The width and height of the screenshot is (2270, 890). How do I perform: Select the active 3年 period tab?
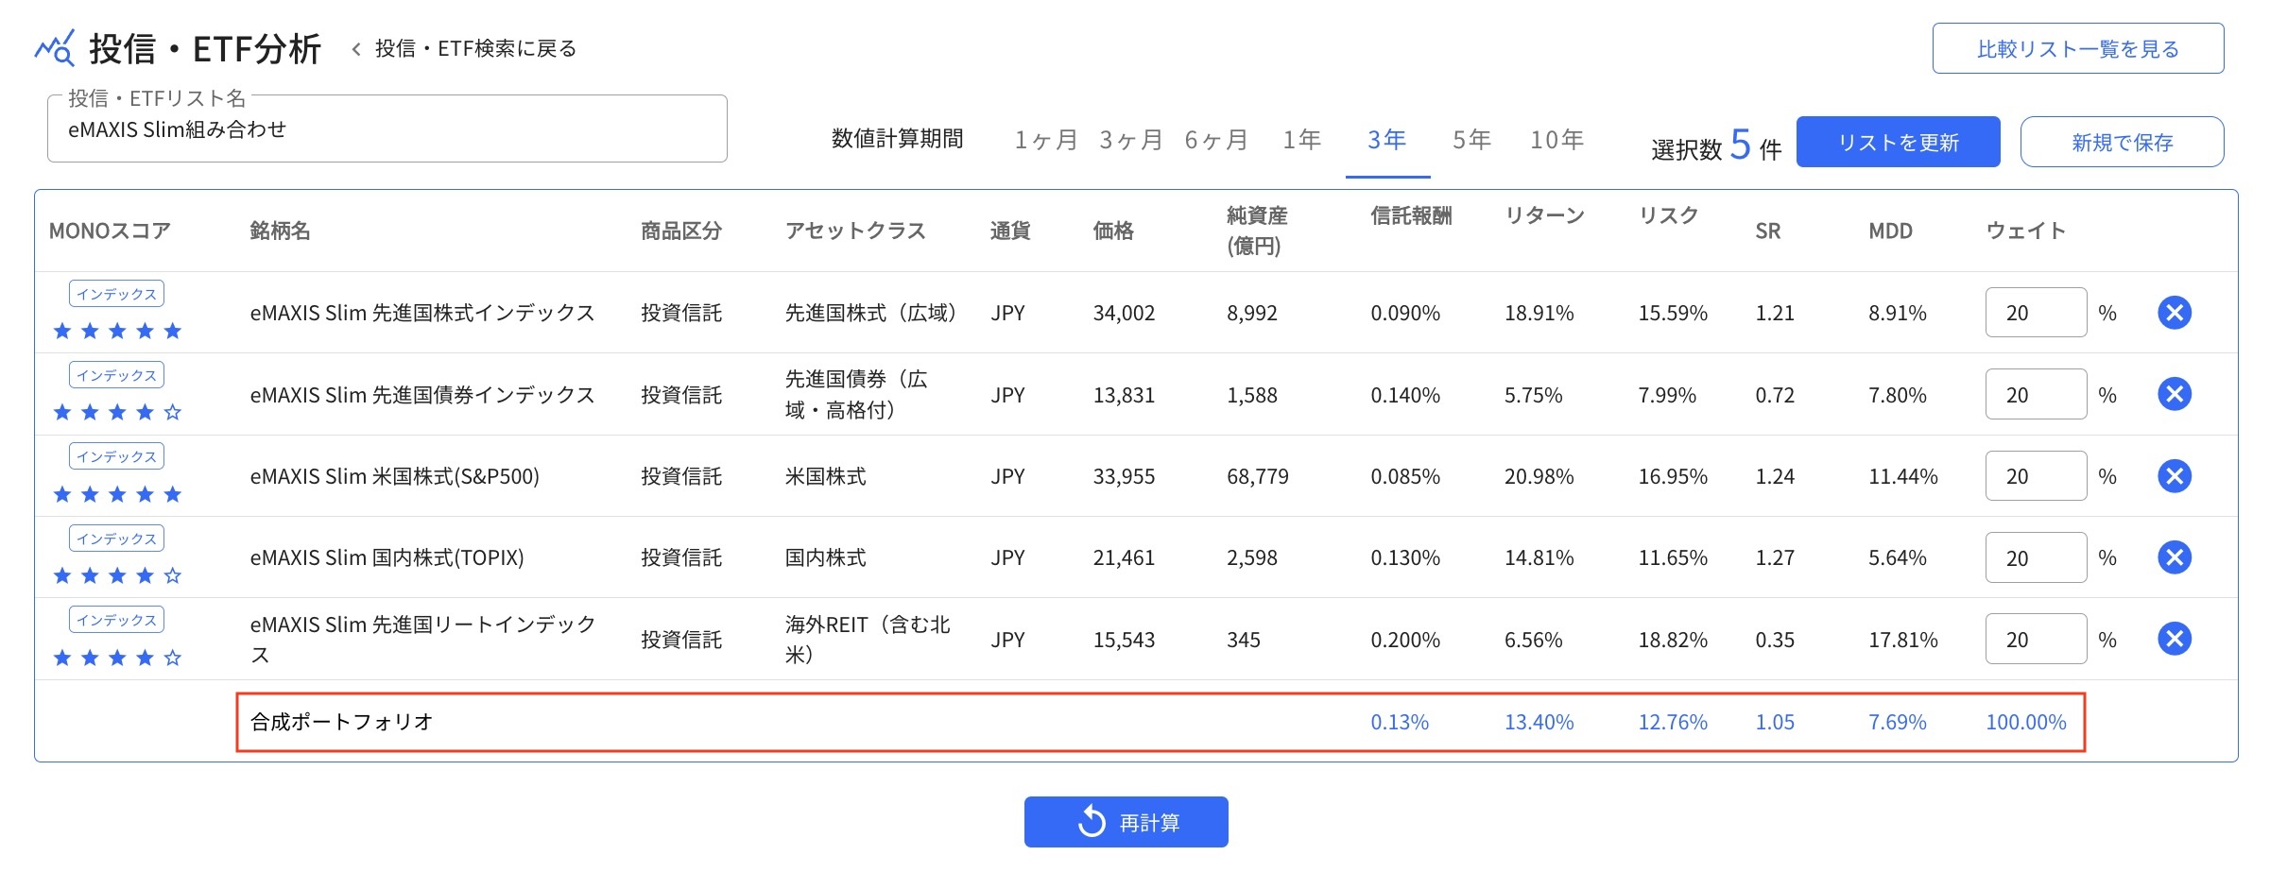point(1387,141)
